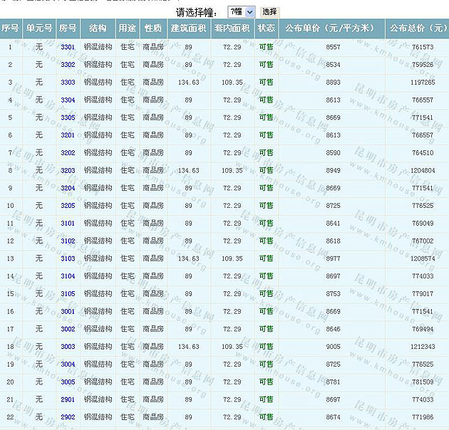This screenshot has height=430, width=449.
Task: Open the building selection dropdown showing 7幢
Action: pos(241,12)
